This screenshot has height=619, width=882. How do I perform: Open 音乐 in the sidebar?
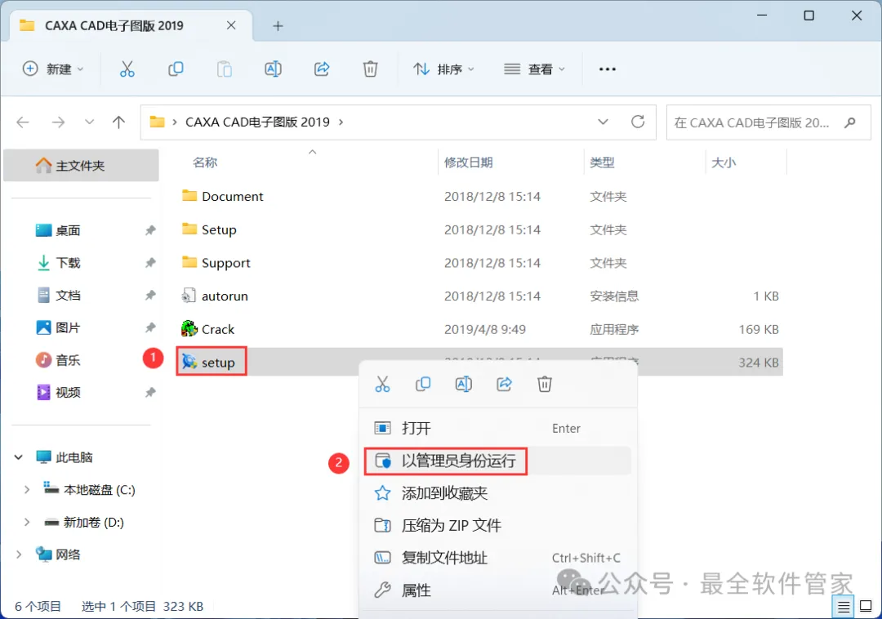[x=68, y=360]
